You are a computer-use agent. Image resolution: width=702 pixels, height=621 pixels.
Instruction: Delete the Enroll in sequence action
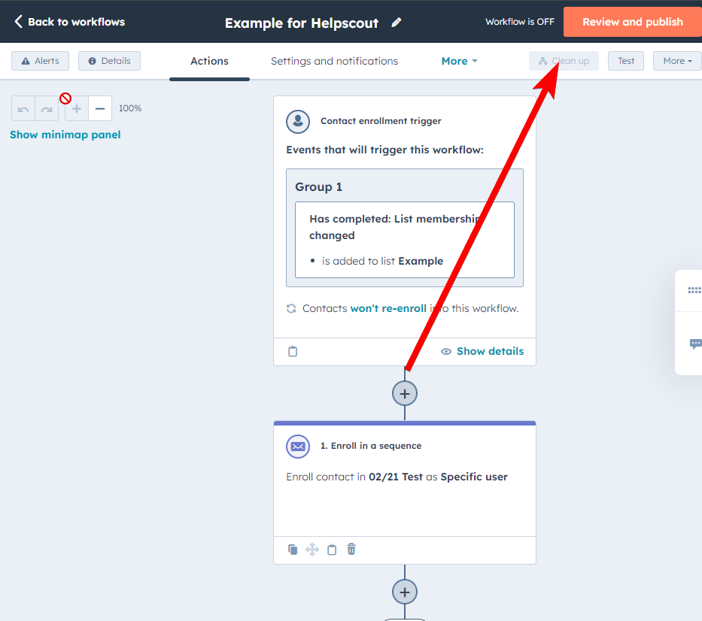tap(351, 549)
